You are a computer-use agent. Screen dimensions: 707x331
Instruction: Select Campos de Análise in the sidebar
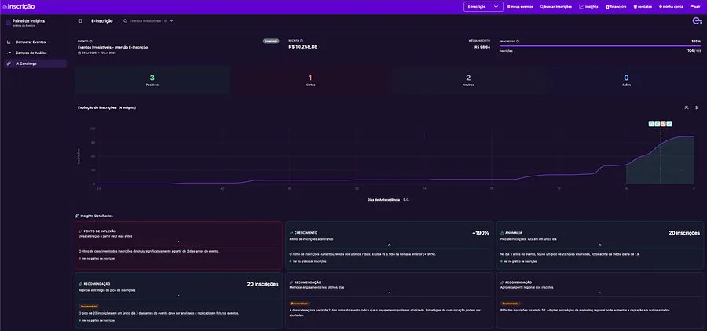click(35, 53)
